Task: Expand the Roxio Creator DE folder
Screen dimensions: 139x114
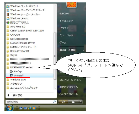Action: coord(20,51)
